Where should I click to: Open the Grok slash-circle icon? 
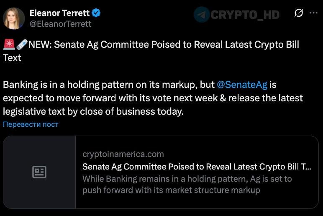tap(299, 13)
